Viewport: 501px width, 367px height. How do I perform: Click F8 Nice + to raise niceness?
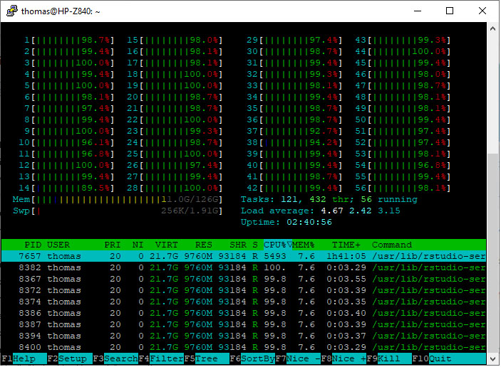pyautogui.click(x=348, y=358)
